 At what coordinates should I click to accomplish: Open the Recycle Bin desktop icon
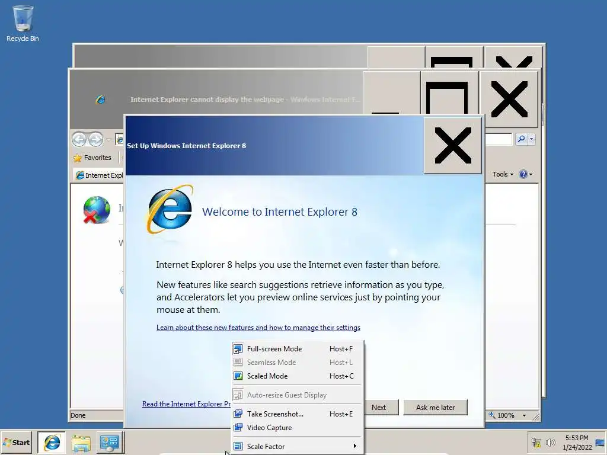click(23, 24)
